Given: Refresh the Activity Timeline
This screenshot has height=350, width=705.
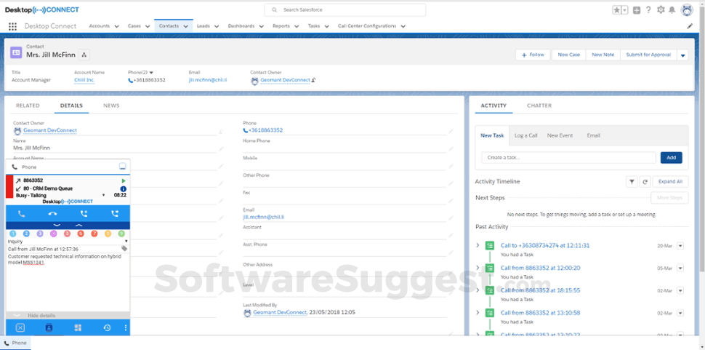Looking at the screenshot, I should 645,181.
